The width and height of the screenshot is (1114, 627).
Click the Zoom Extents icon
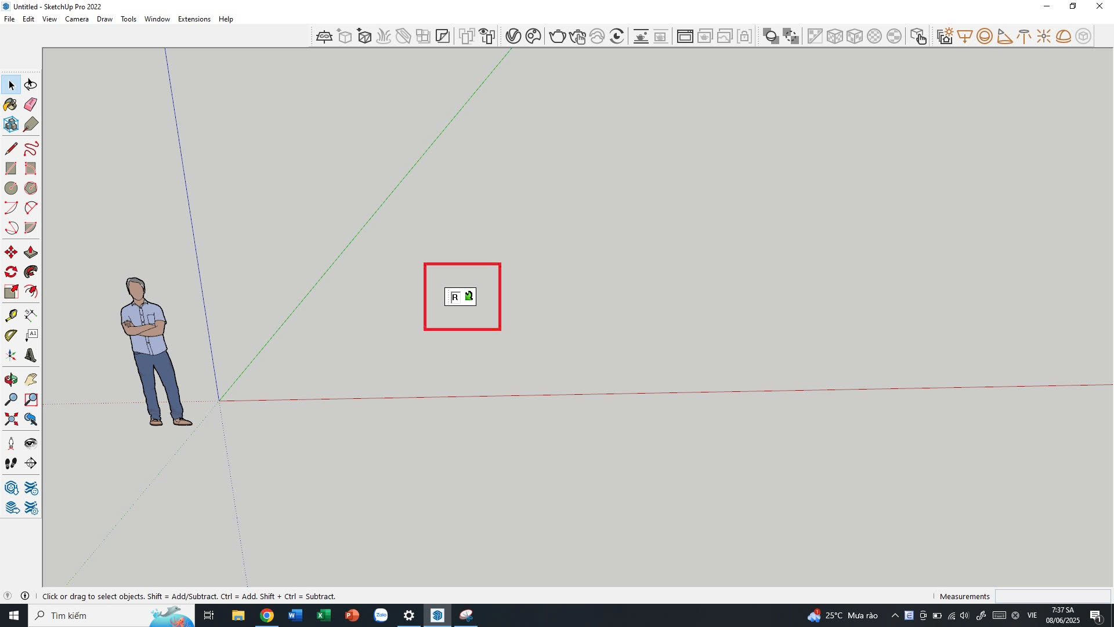tap(10, 419)
